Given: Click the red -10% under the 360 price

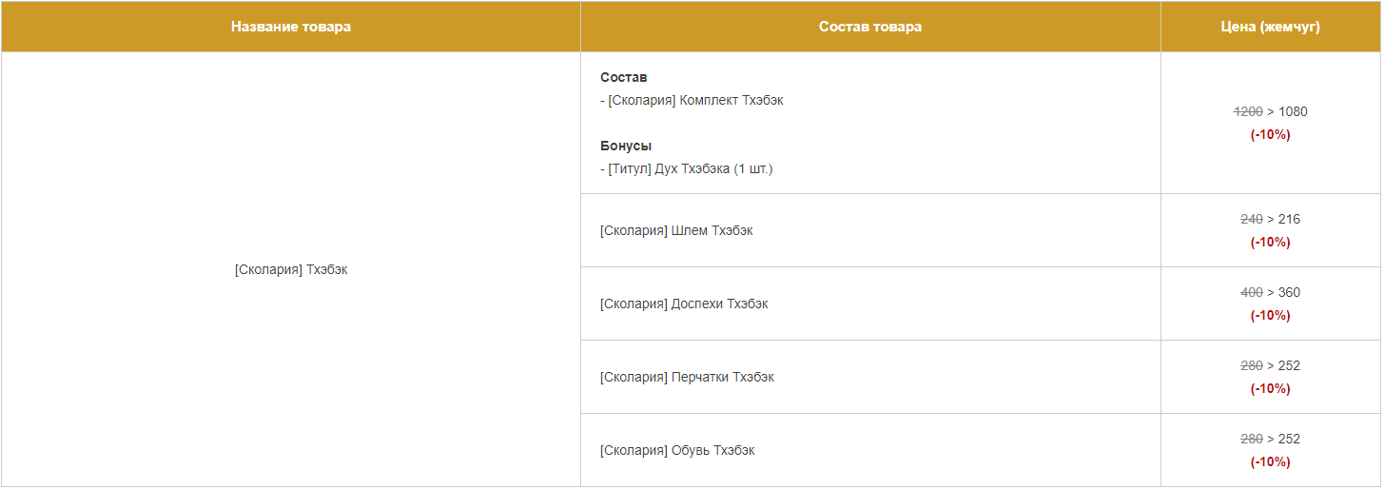Looking at the screenshot, I should [1270, 316].
